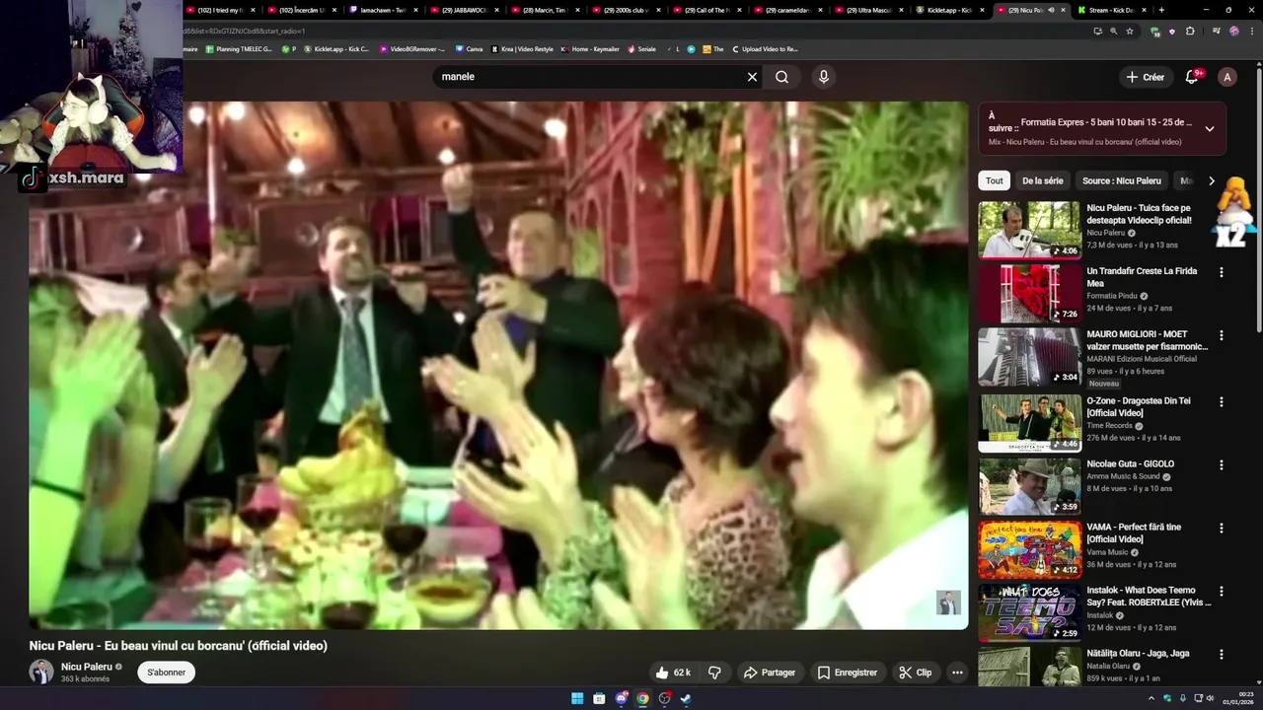Image resolution: width=1263 pixels, height=710 pixels.
Task: Open the Nătălița Olaru - Jaga, Jaga title
Action: (x=1138, y=653)
